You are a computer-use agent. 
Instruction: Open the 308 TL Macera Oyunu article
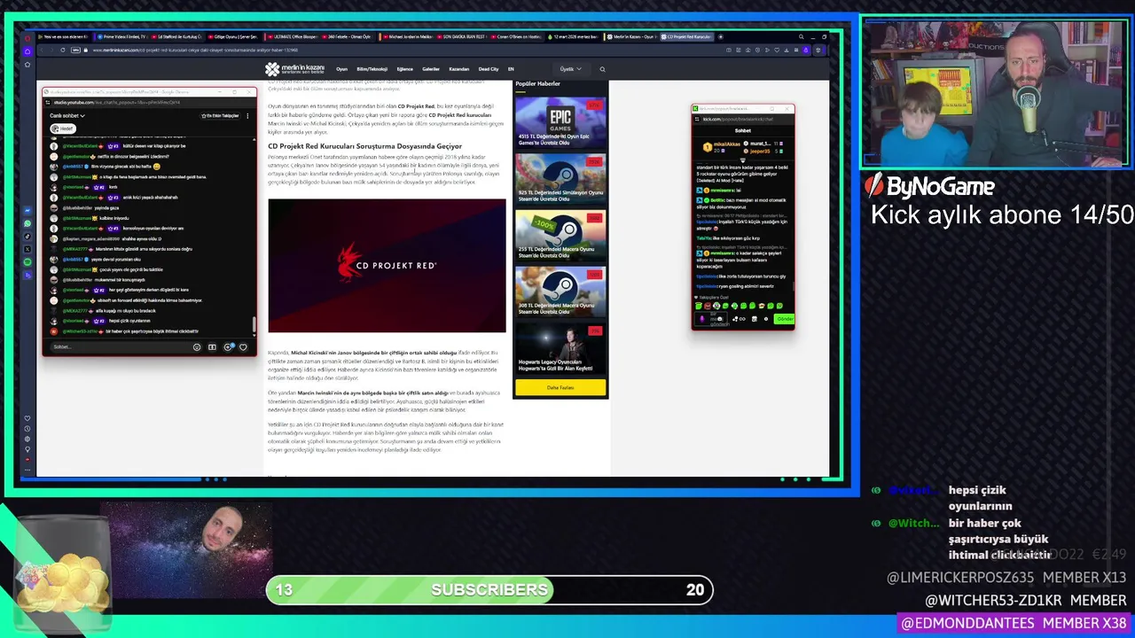560,291
